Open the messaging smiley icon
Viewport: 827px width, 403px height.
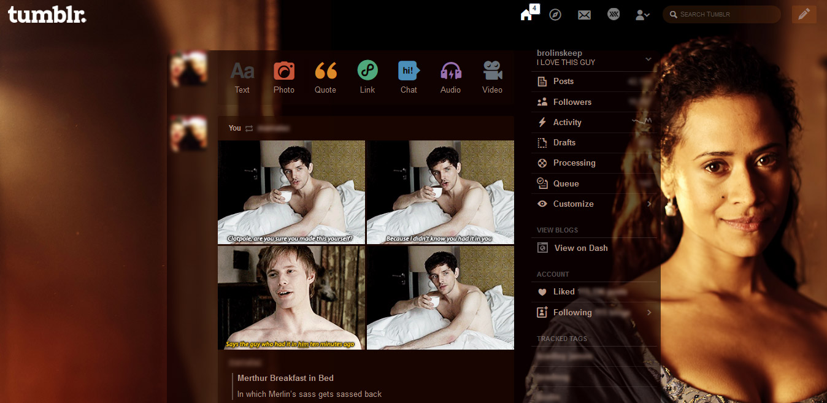(614, 15)
